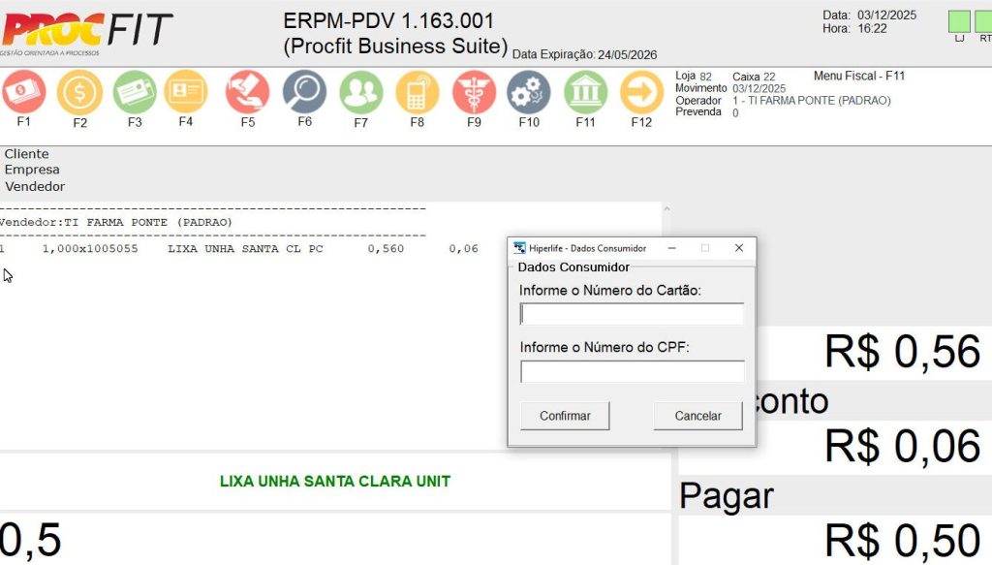Click the receipt scroll up arrow
The image size is (992, 565).
tap(666, 208)
